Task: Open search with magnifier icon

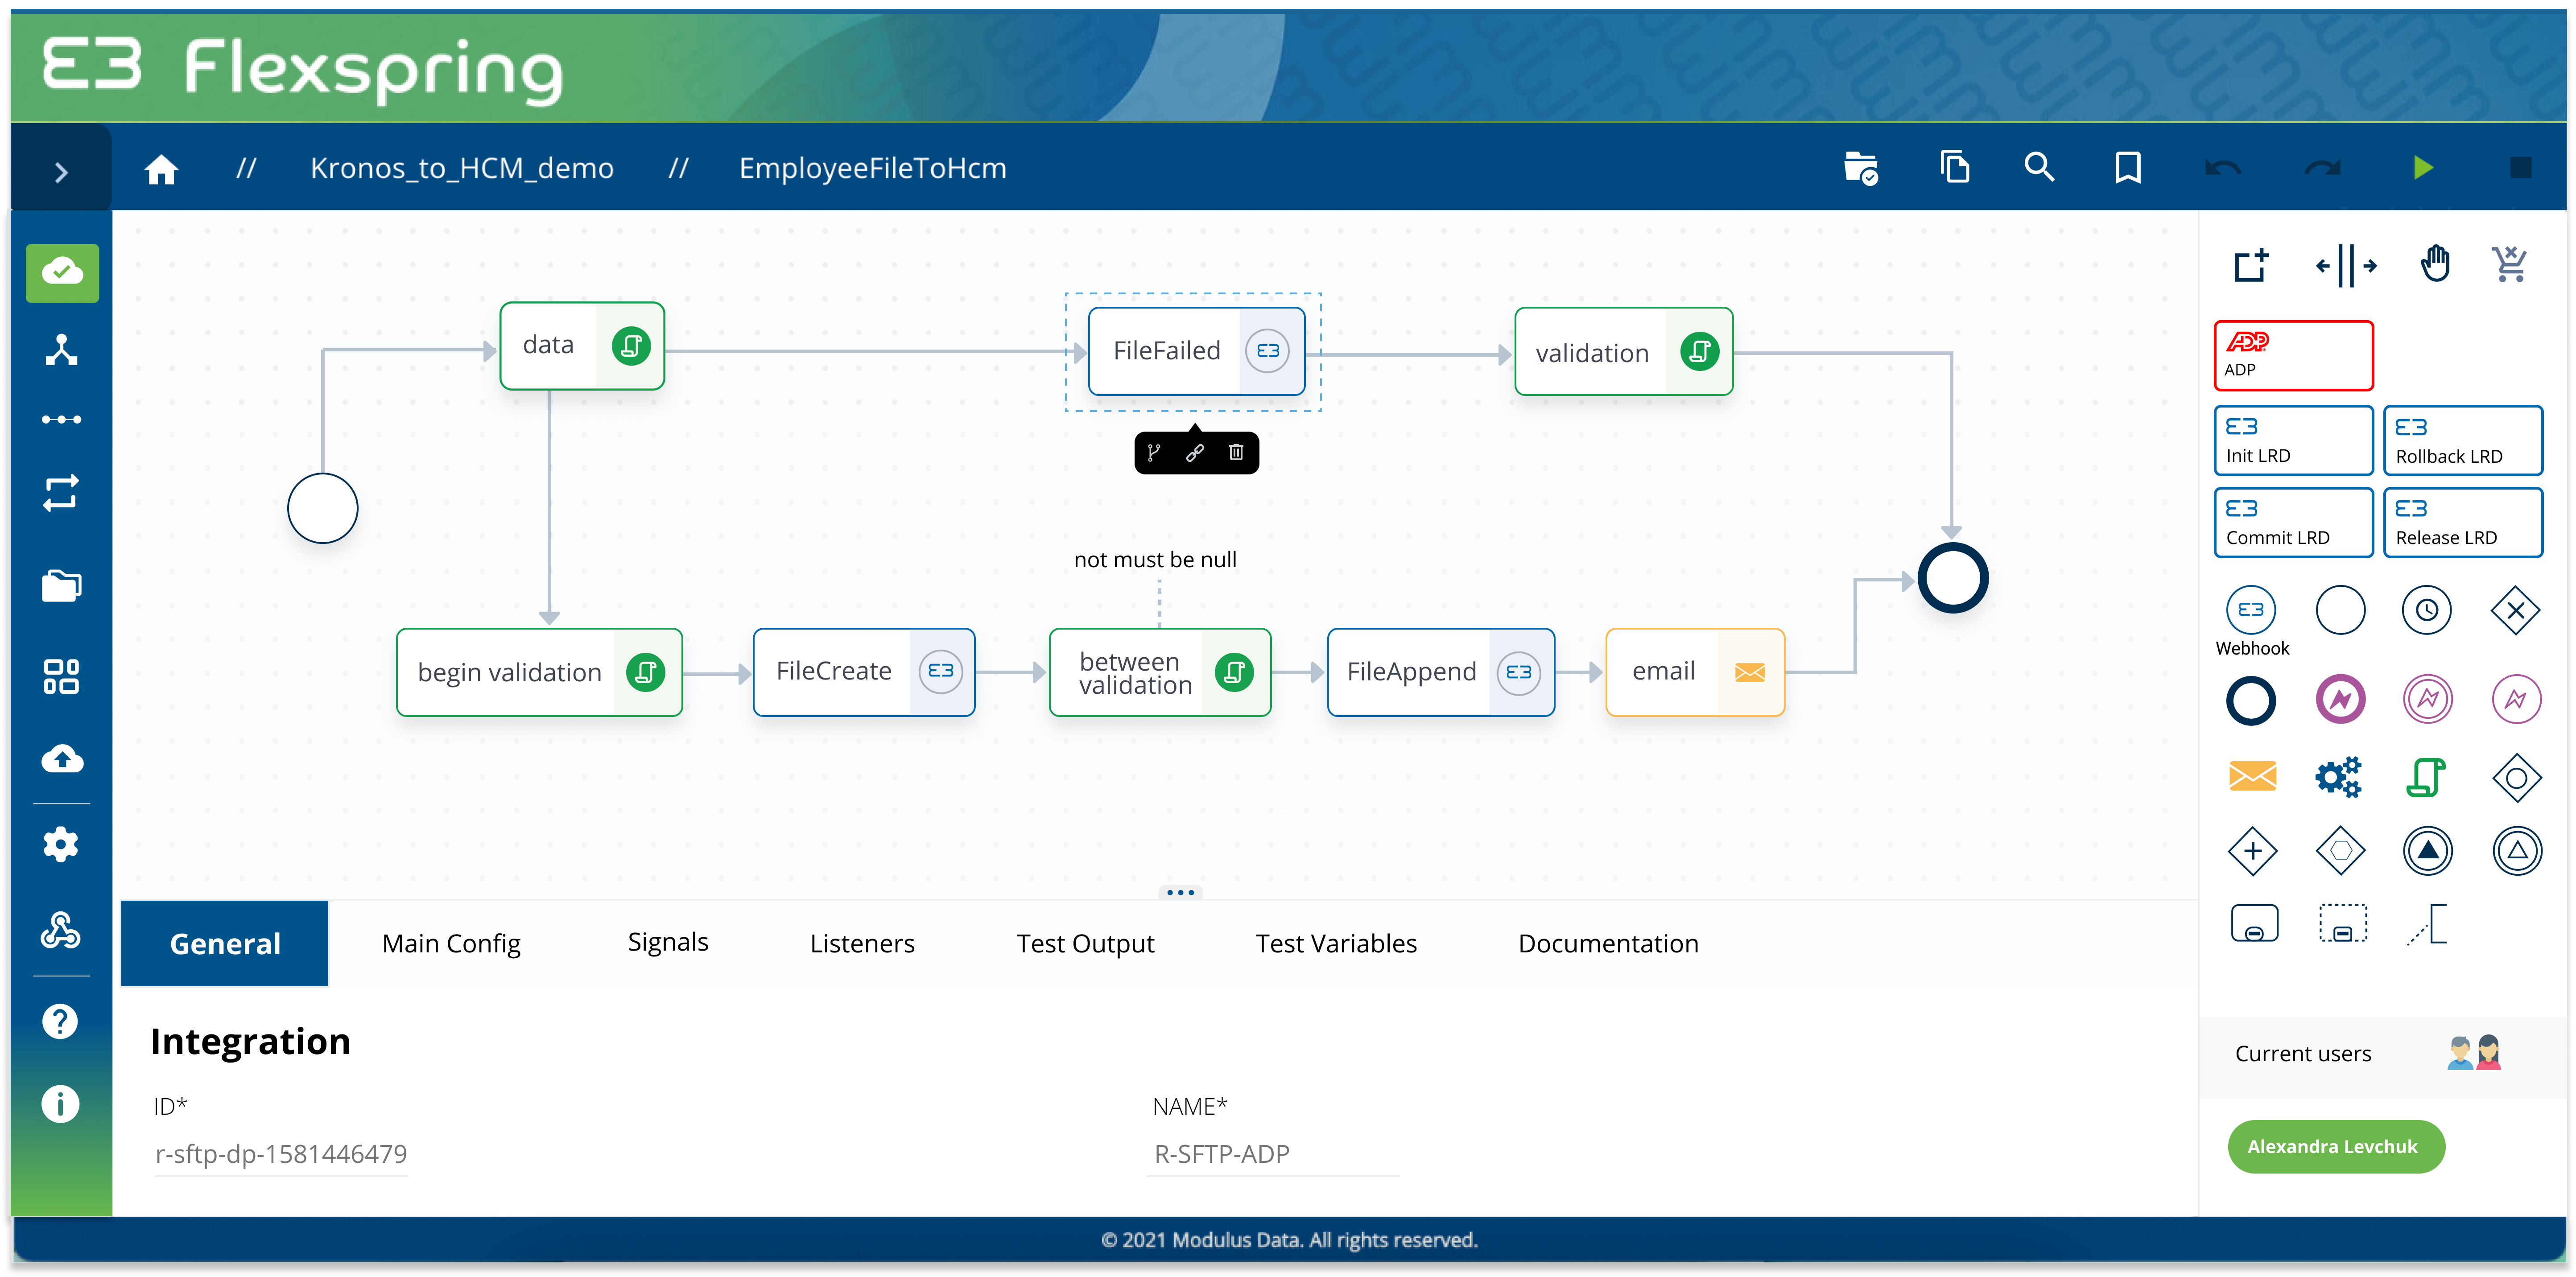Action: 2039,167
